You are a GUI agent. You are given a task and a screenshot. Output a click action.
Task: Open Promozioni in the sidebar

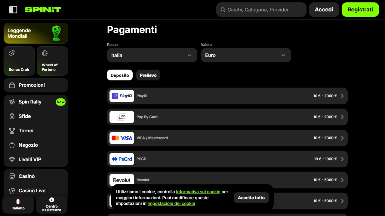click(36, 85)
